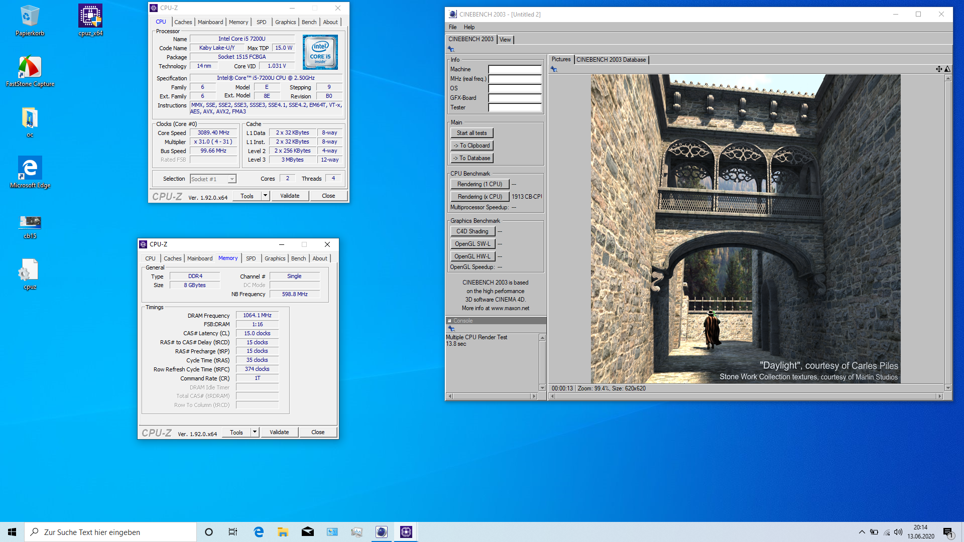Open the Help menu in CINEBENCH
This screenshot has width=964, height=542.
(x=469, y=27)
